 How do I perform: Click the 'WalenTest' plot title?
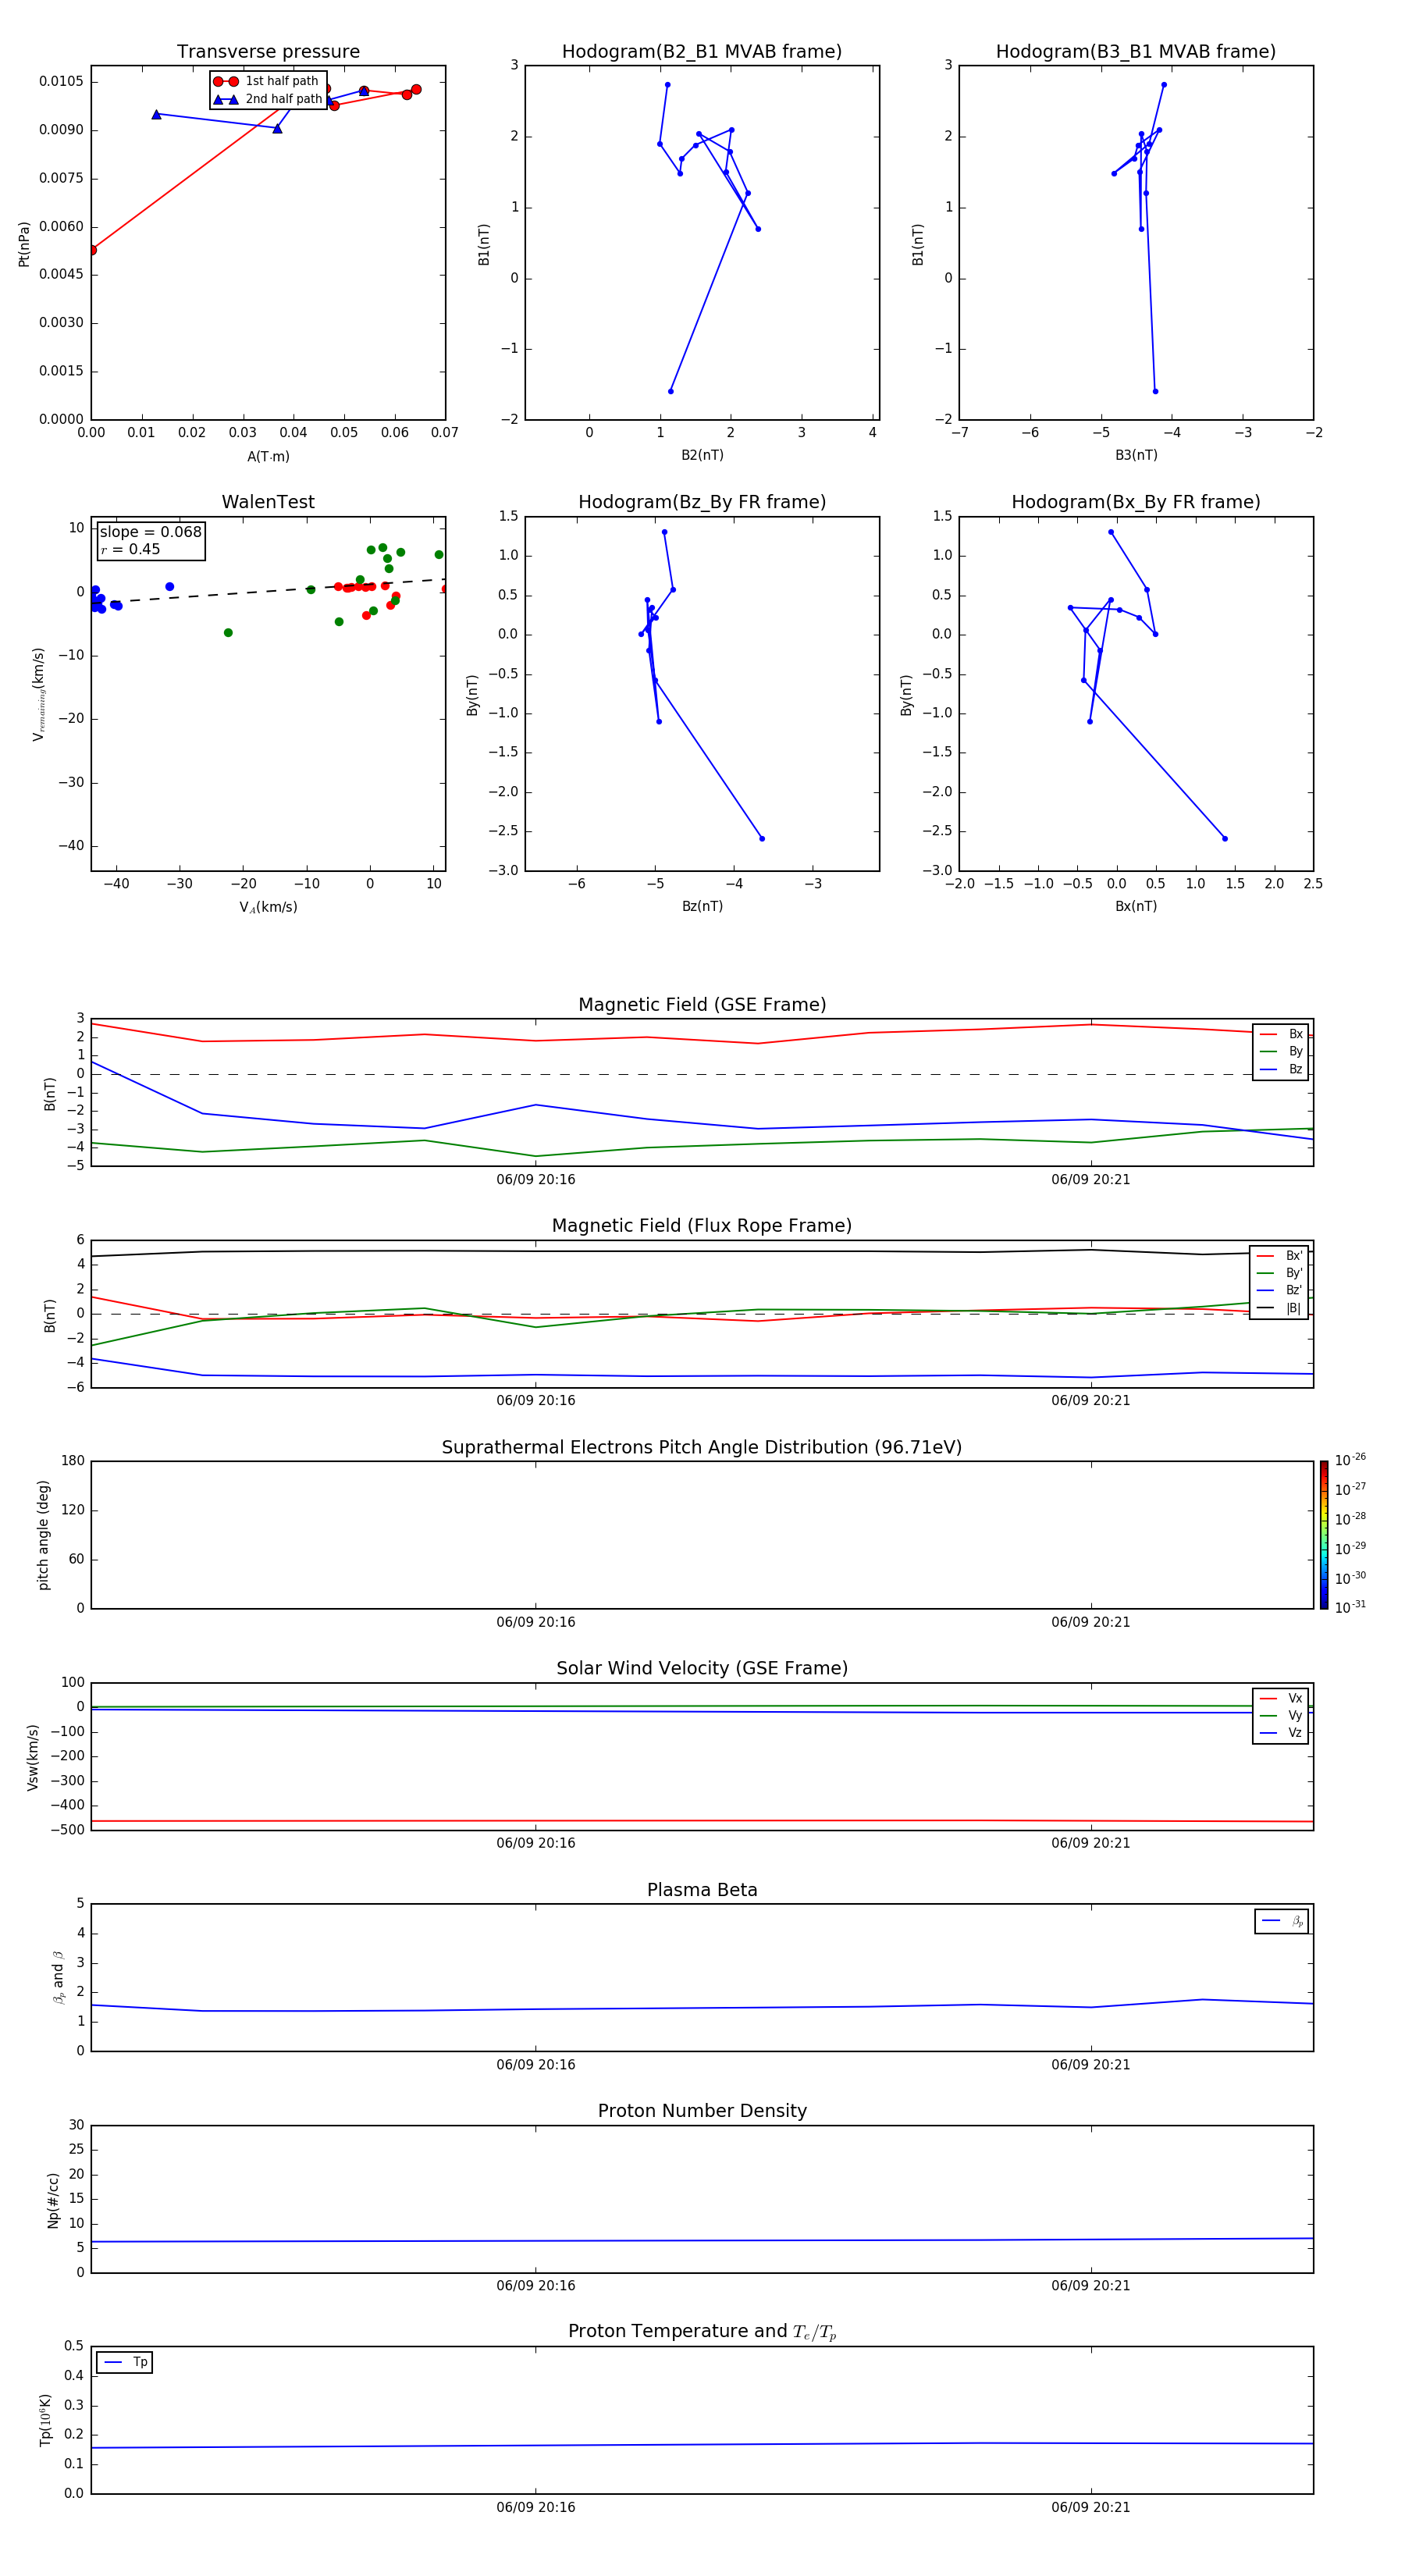click(268, 502)
